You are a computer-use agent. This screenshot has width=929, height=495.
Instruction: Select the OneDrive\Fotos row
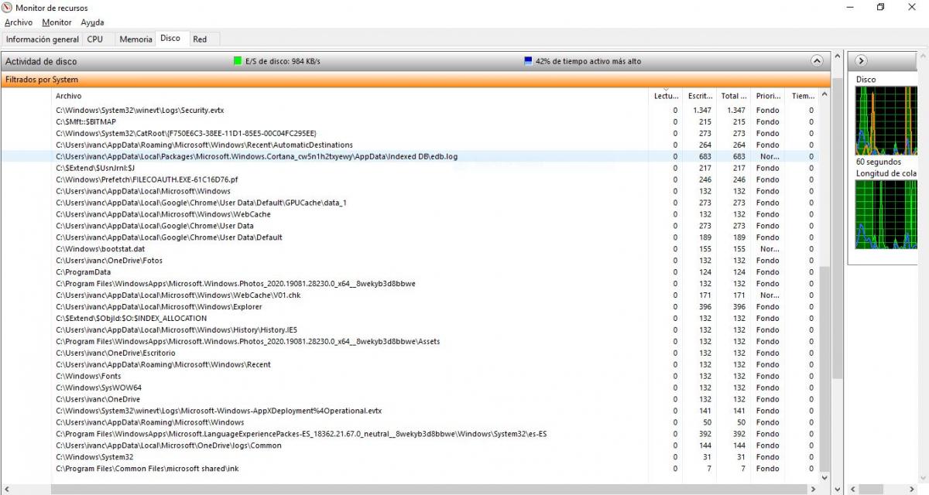[409, 261]
